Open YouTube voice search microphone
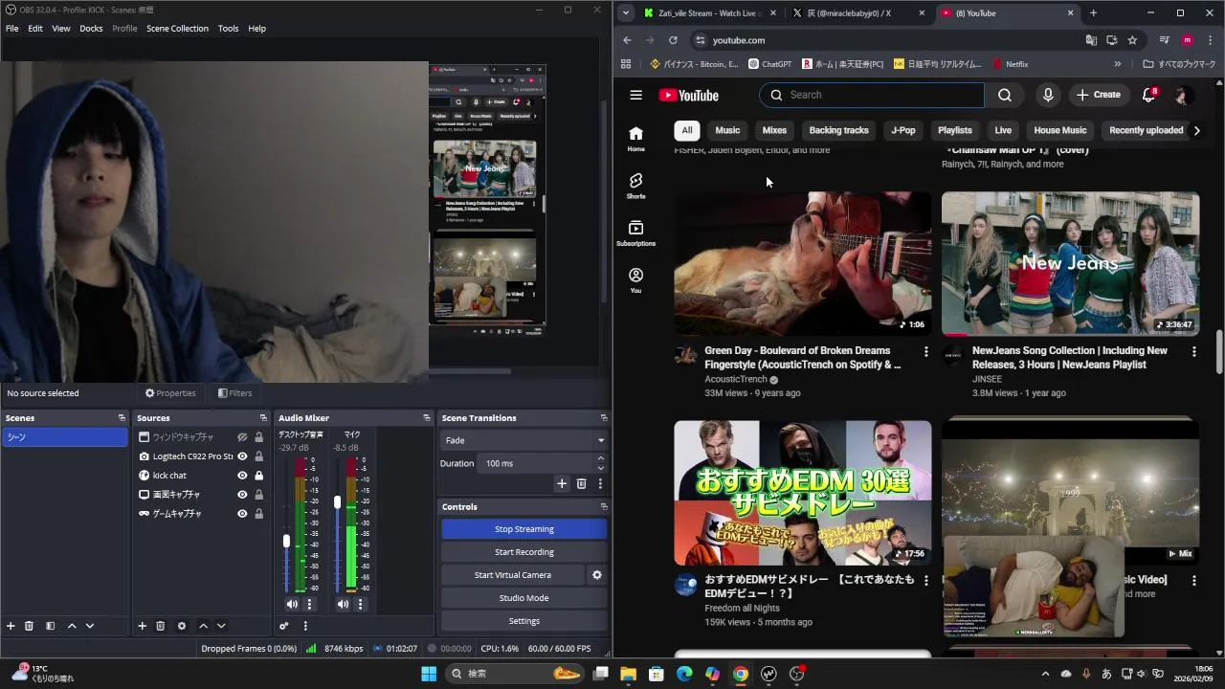The height and width of the screenshot is (689, 1225). pos(1048,95)
